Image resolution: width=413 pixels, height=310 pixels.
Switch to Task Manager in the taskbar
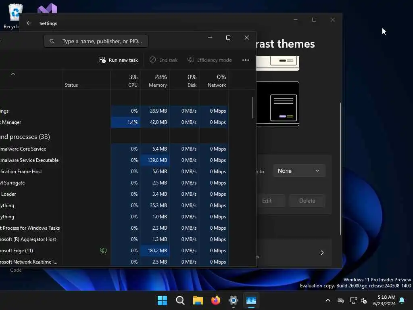tap(251, 300)
